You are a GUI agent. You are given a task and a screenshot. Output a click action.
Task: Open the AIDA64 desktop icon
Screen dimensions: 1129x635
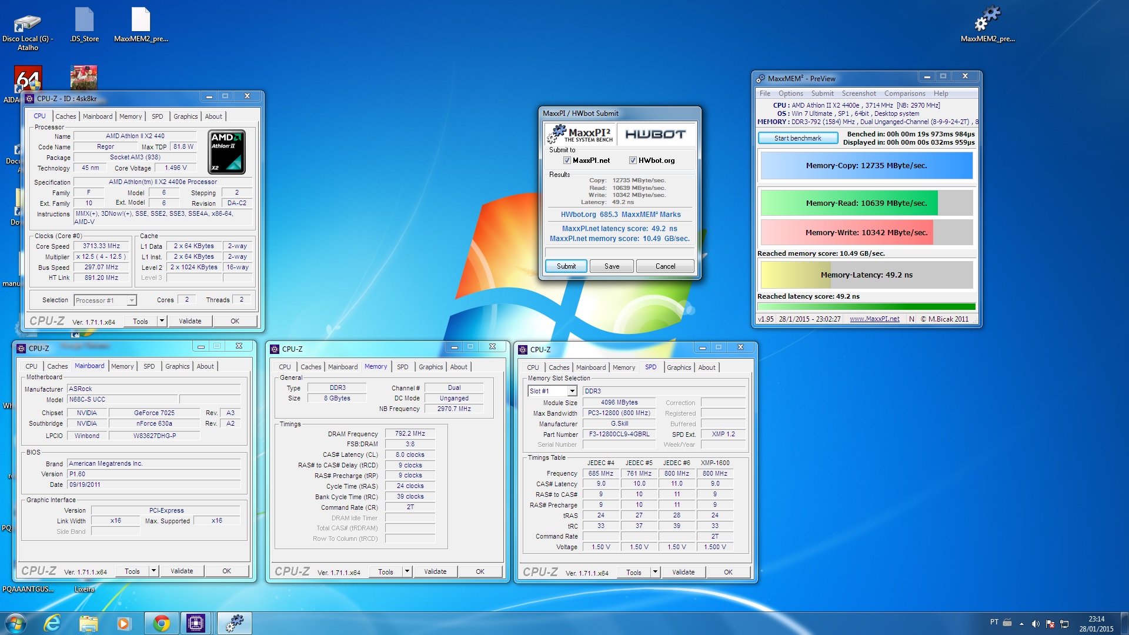coord(28,78)
